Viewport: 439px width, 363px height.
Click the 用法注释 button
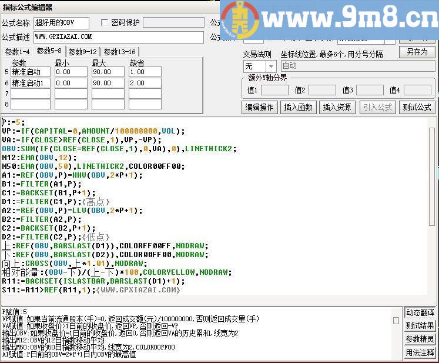point(420,352)
